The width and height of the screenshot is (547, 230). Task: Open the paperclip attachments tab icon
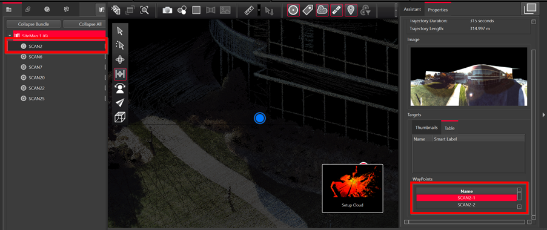point(28,10)
